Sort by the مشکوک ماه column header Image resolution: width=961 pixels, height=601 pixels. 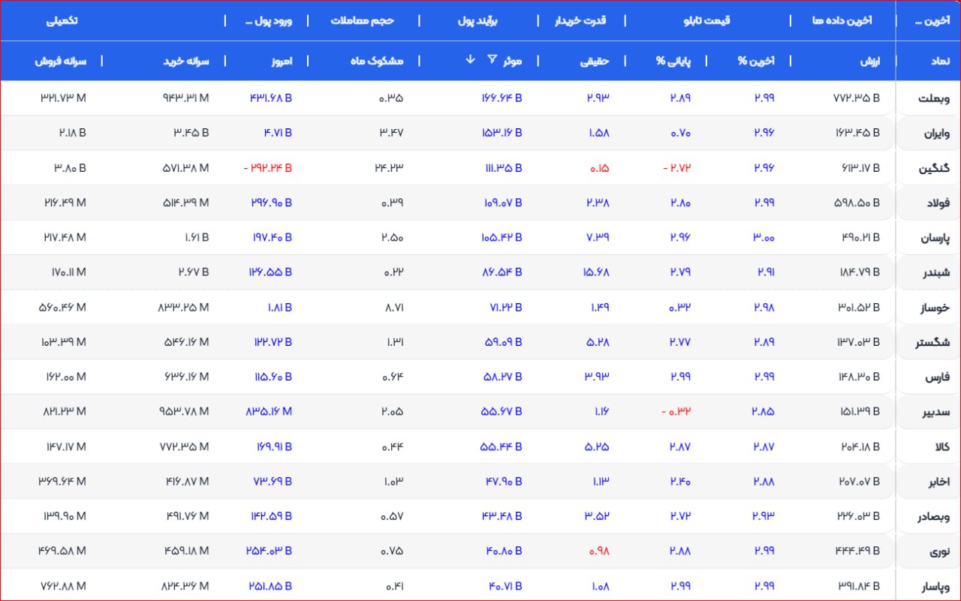click(377, 61)
